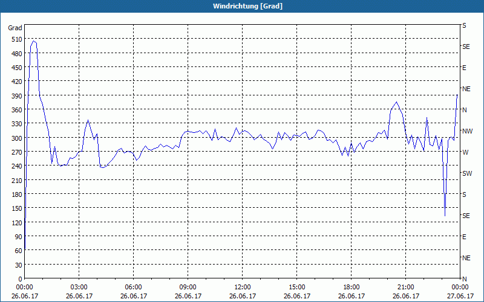Click the E compass label beside the 90 gridline
Image resolution: width=484 pixels, height=302 pixels.
coord(464,237)
